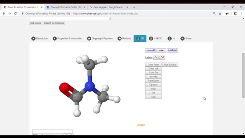Open a new browser tab
This screenshot has height=138, width=245.
(134, 7)
